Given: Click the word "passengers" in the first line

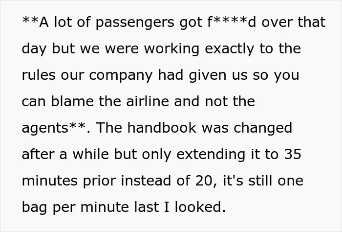Looking at the screenshot, I should tap(135, 23).
